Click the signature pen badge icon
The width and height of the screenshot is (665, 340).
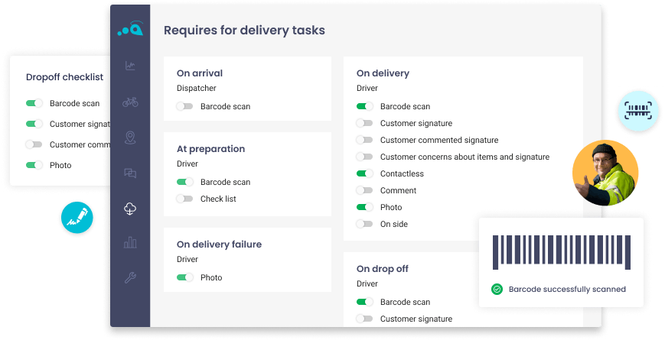(78, 217)
